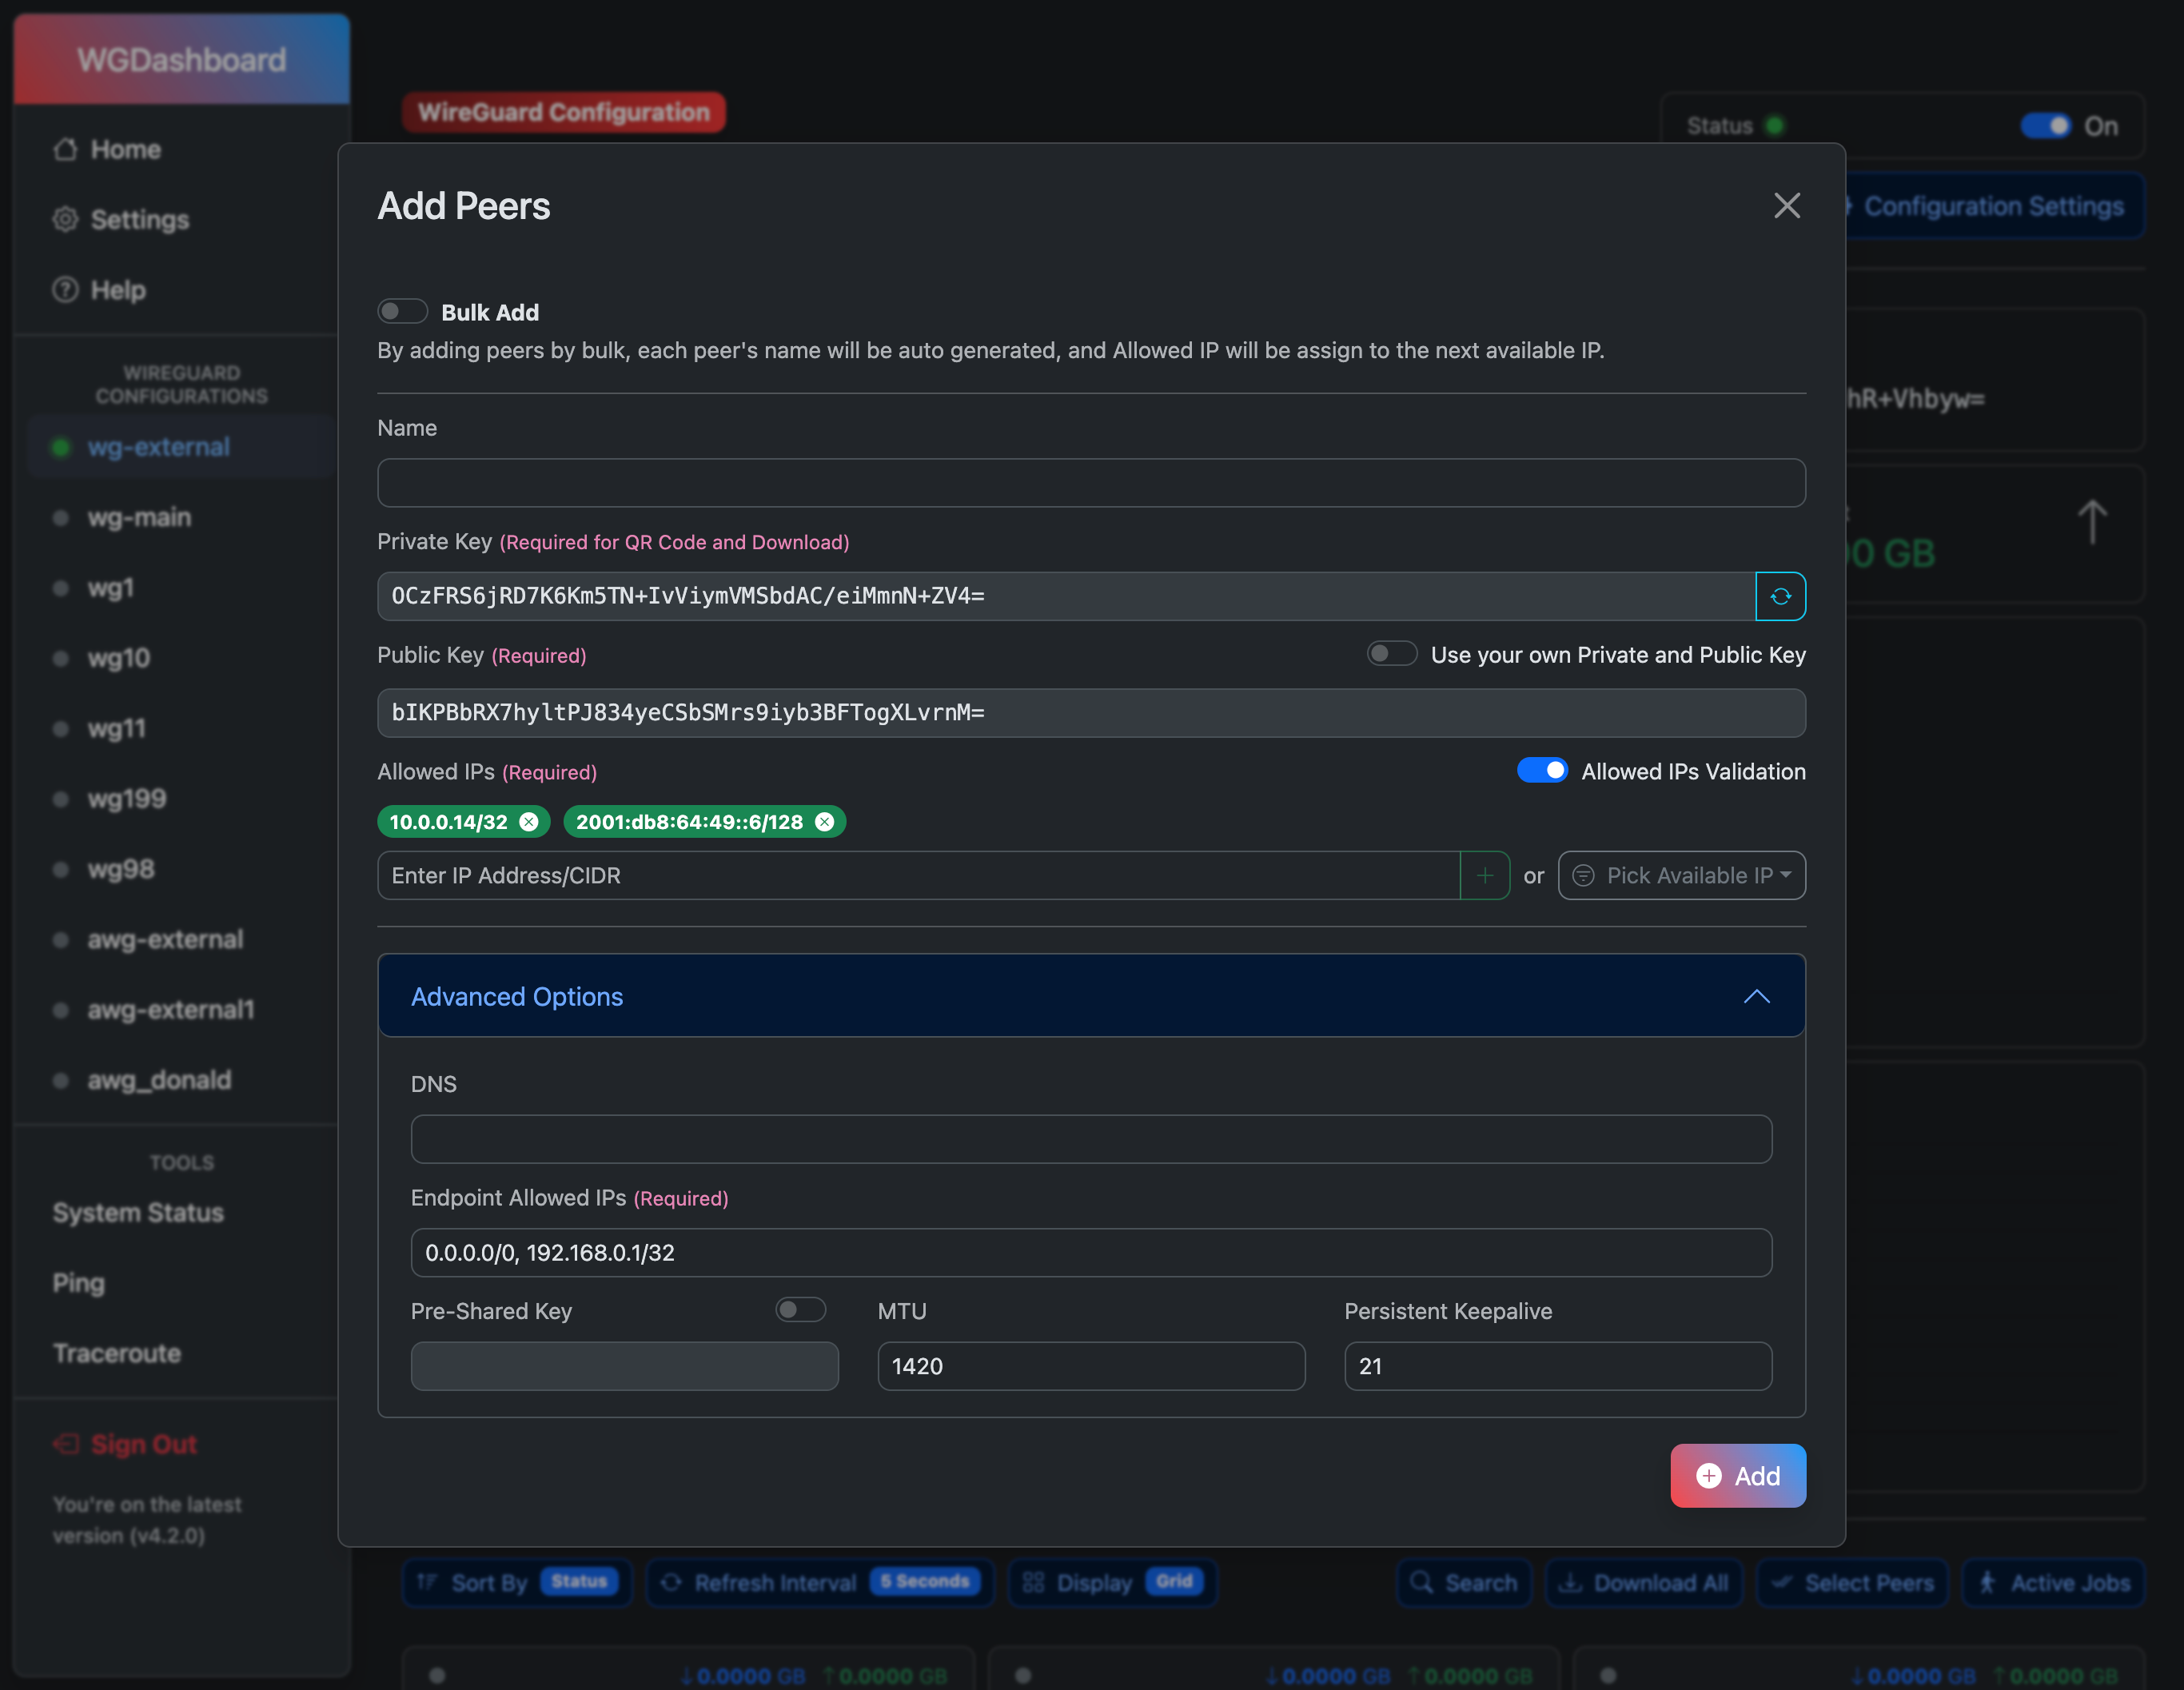Open Help in the sidebar
The image size is (2184, 1690).
(x=182, y=290)
